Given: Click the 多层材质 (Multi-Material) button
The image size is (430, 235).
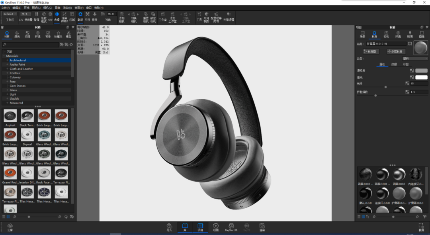Looking at the screenshot, I should [396, 51].
